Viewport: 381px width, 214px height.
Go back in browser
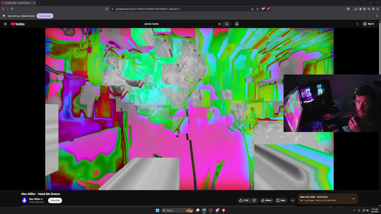tap(3, 9)
